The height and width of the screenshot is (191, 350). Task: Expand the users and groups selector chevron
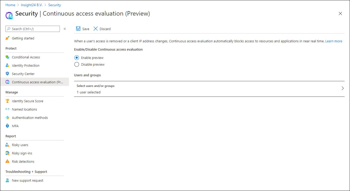[342, 88]
